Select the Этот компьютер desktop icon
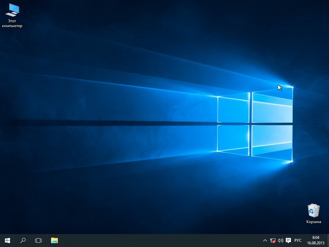329x247 pixels. [x=12, y=16]
